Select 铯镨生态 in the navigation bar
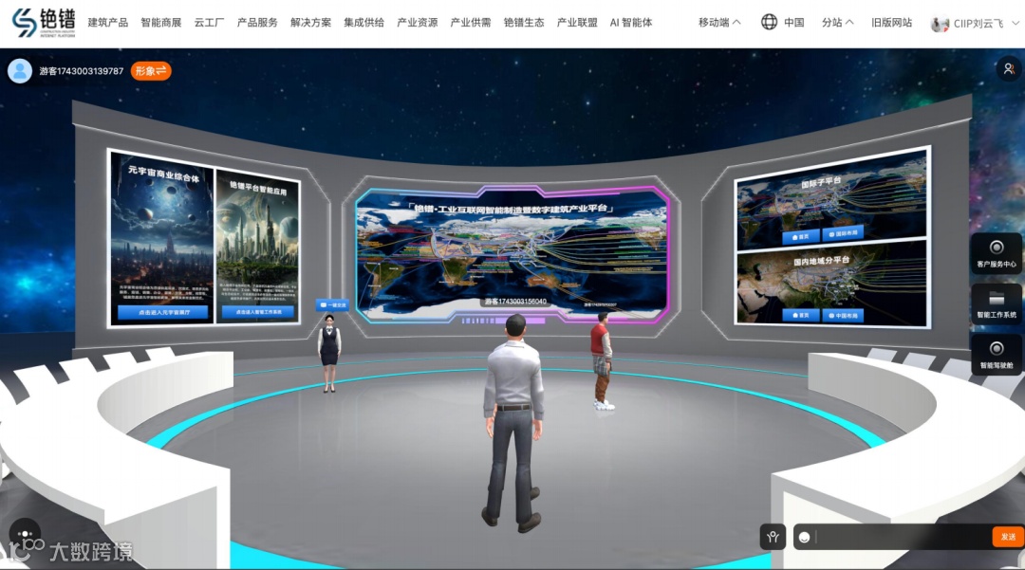The image size is (1025, 570). pos(524,22)
